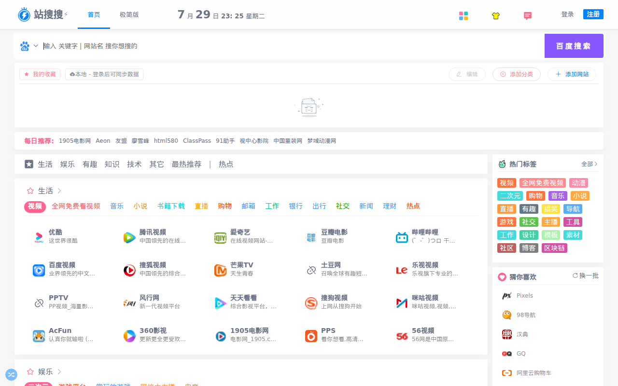Open the 梦域动漫网 daily recommendation link

pyautogui.click(x=322, y=141)
